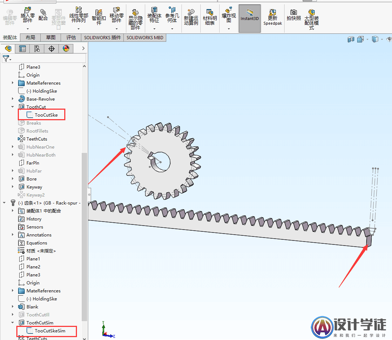Screen dimensions: 392x340
Task: Switch to the 草图 (Sketch) tab
Action: (51, 37)
